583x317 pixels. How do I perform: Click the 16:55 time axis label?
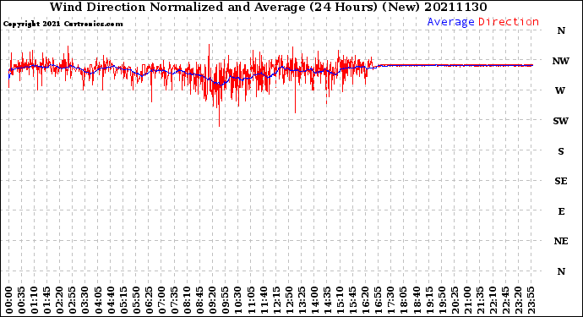coord(378,300)
